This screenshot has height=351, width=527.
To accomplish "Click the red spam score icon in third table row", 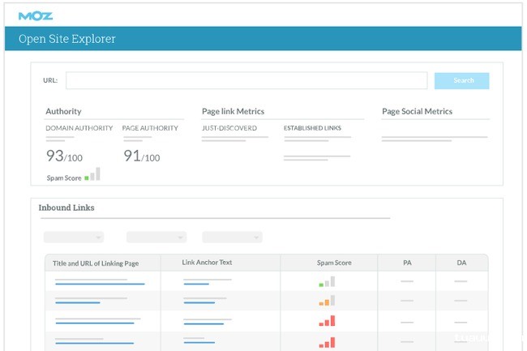I will pos(326,321).
